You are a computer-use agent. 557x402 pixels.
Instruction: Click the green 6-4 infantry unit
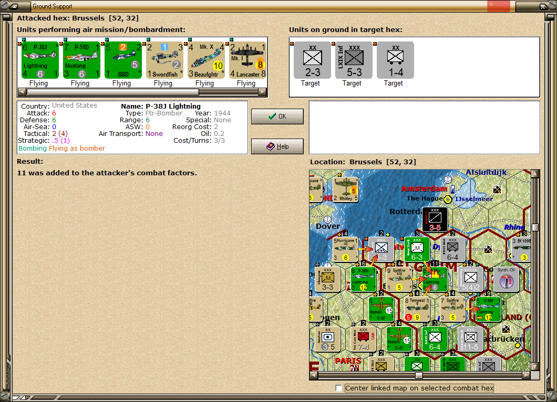coord(435,340)
